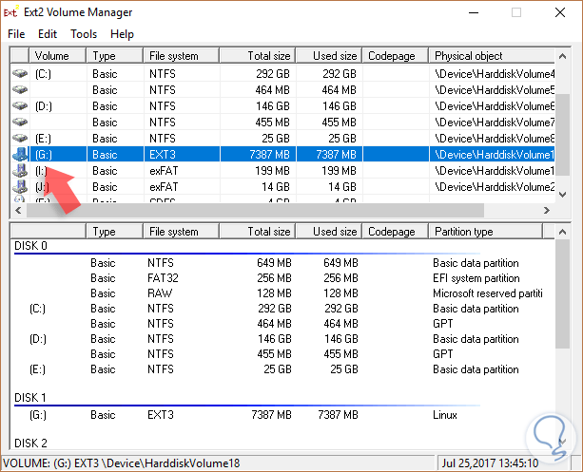Click \Device\HarddiskVolume7 entry
This screenshot has width=583, height=472.
point(495,123)
